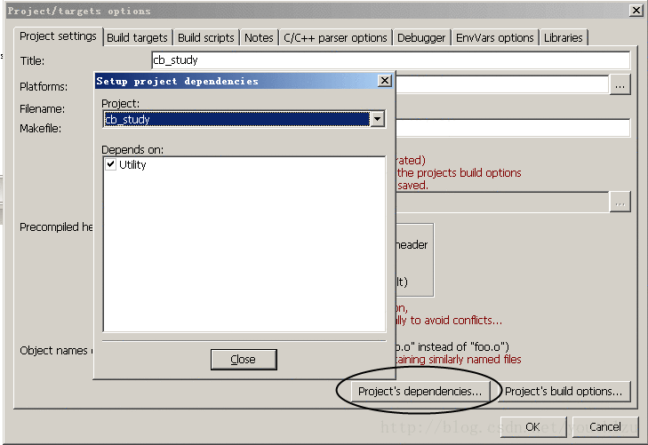The image size is (648, 445).
Task: Click the Utility list entry text
Action: [x=132, y=164]
